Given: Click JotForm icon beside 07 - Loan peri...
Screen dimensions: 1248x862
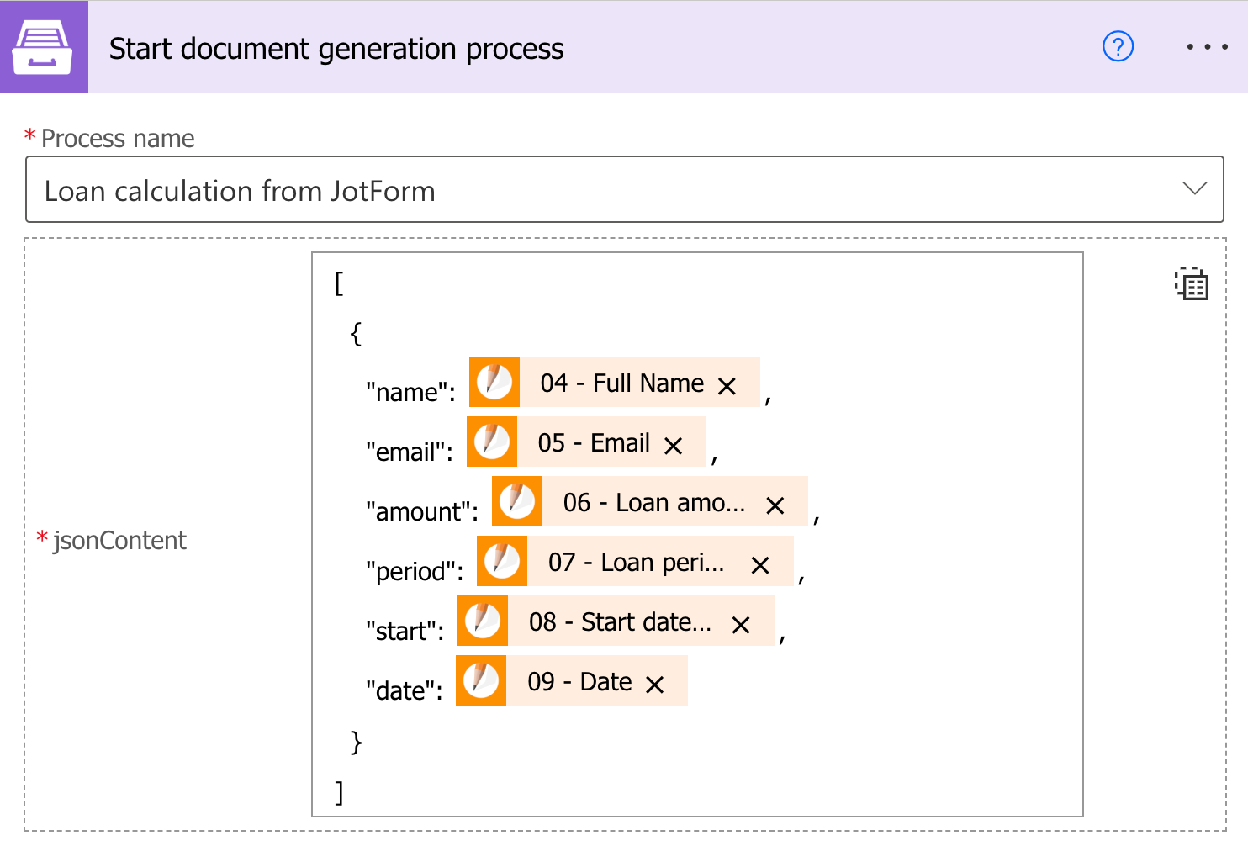Looking at the screenshot, I should [x=502, y=561].
